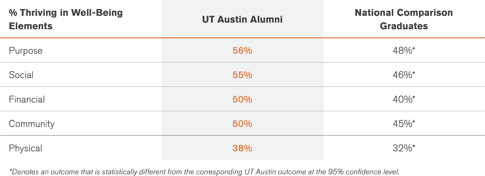Click the Physical row label

click(26, 148)
